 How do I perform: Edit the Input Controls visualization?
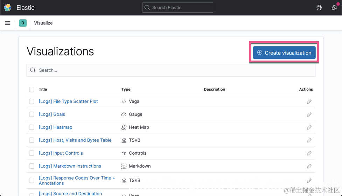309,153
